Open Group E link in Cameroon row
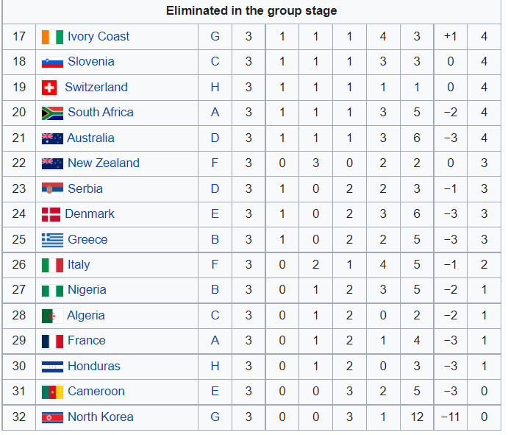The height and width of the screenshot is (435, 508). pos(215,392)
